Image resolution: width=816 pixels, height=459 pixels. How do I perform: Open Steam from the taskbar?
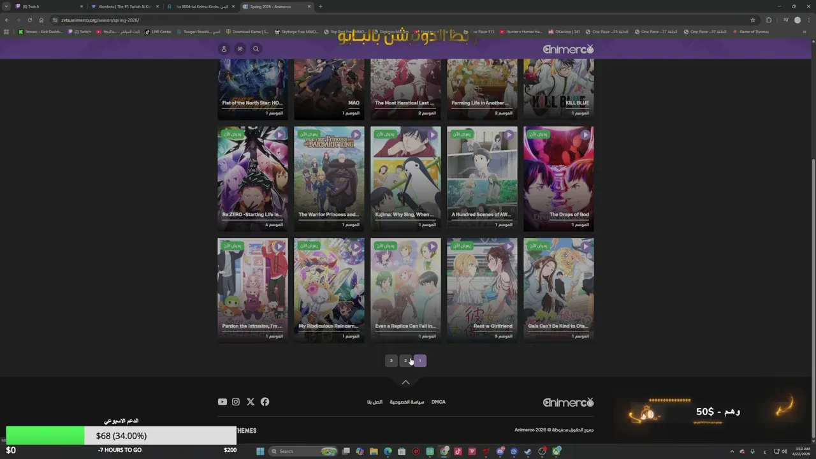coord(528,451)
